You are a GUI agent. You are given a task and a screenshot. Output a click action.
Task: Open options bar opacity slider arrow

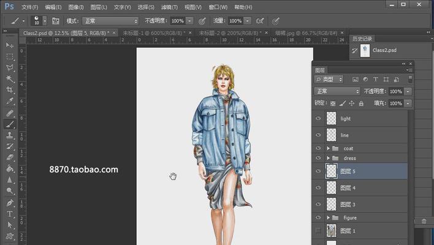[x=189, y=21]
